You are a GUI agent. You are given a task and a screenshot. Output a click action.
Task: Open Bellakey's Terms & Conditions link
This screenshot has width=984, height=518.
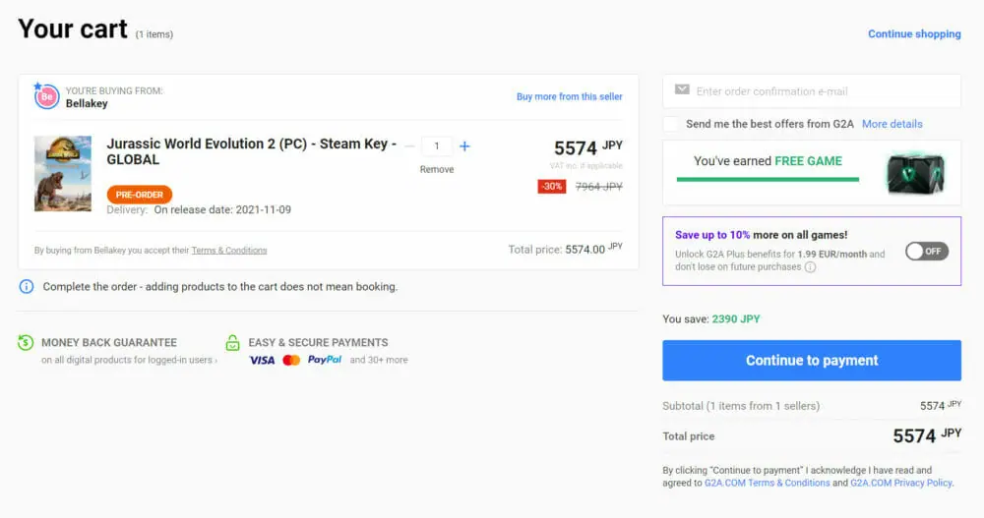click(x=229, y=251)
